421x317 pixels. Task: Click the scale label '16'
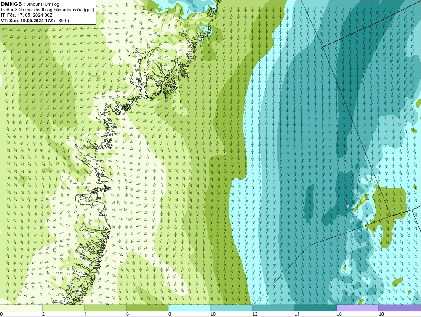(339, 314)
